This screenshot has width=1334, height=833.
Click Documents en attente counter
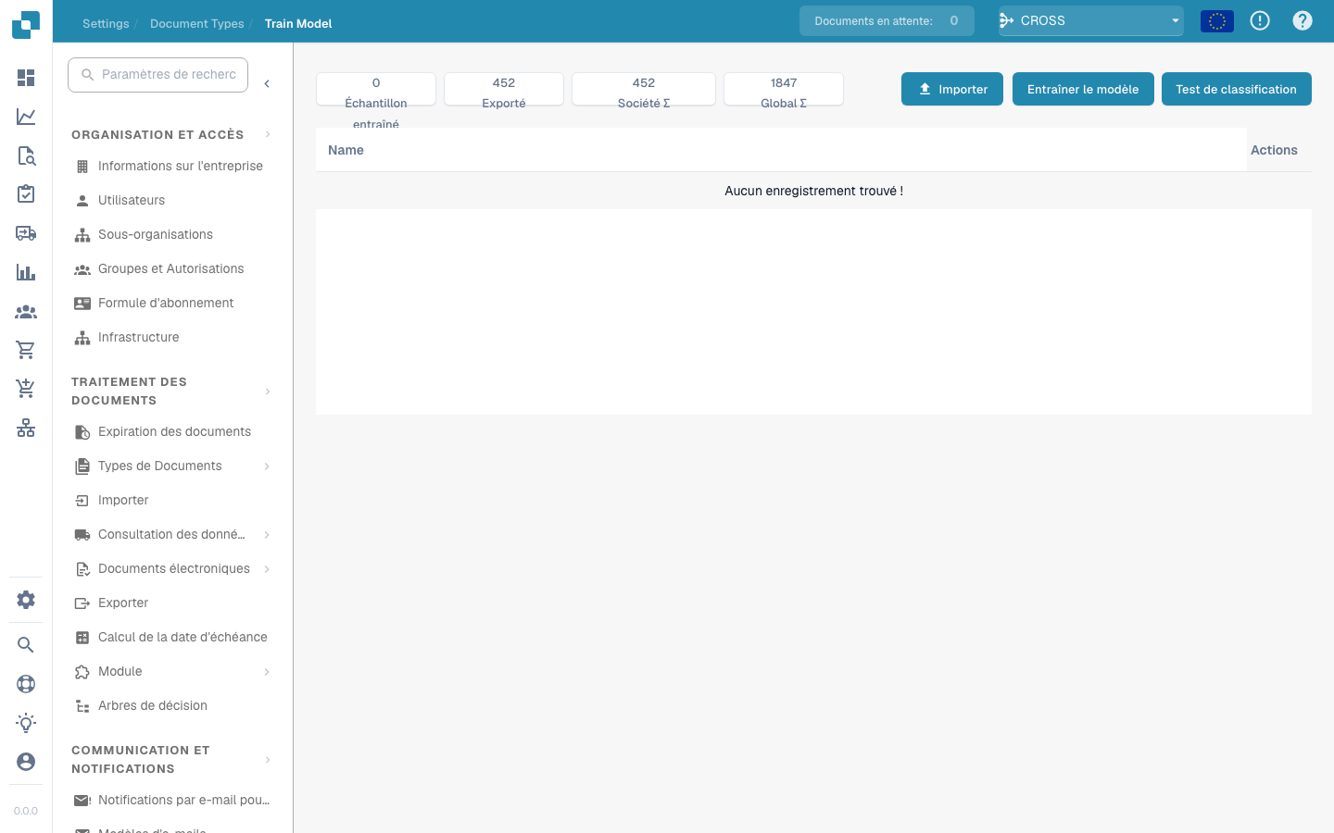tap(887, 20)
